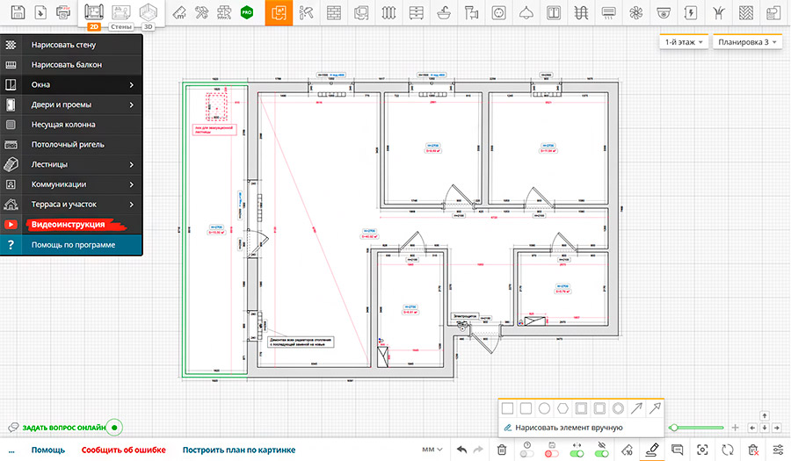The image size is (791, 461).
Task: Click the rotate refresh arrows icon
Action: click(728, 450)
